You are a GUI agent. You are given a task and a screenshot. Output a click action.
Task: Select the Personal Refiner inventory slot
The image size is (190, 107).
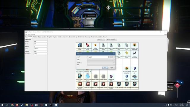pos(80,47)
